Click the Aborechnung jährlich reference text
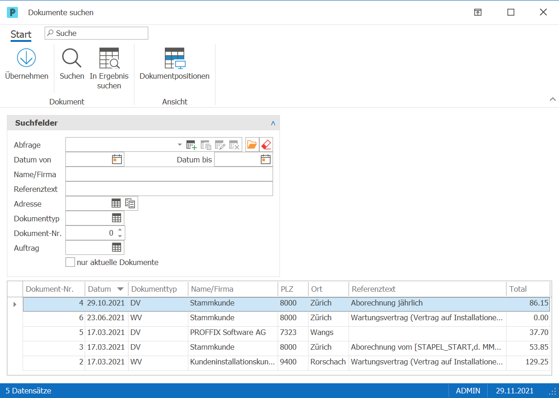559x398 pixels. (387, 303)
